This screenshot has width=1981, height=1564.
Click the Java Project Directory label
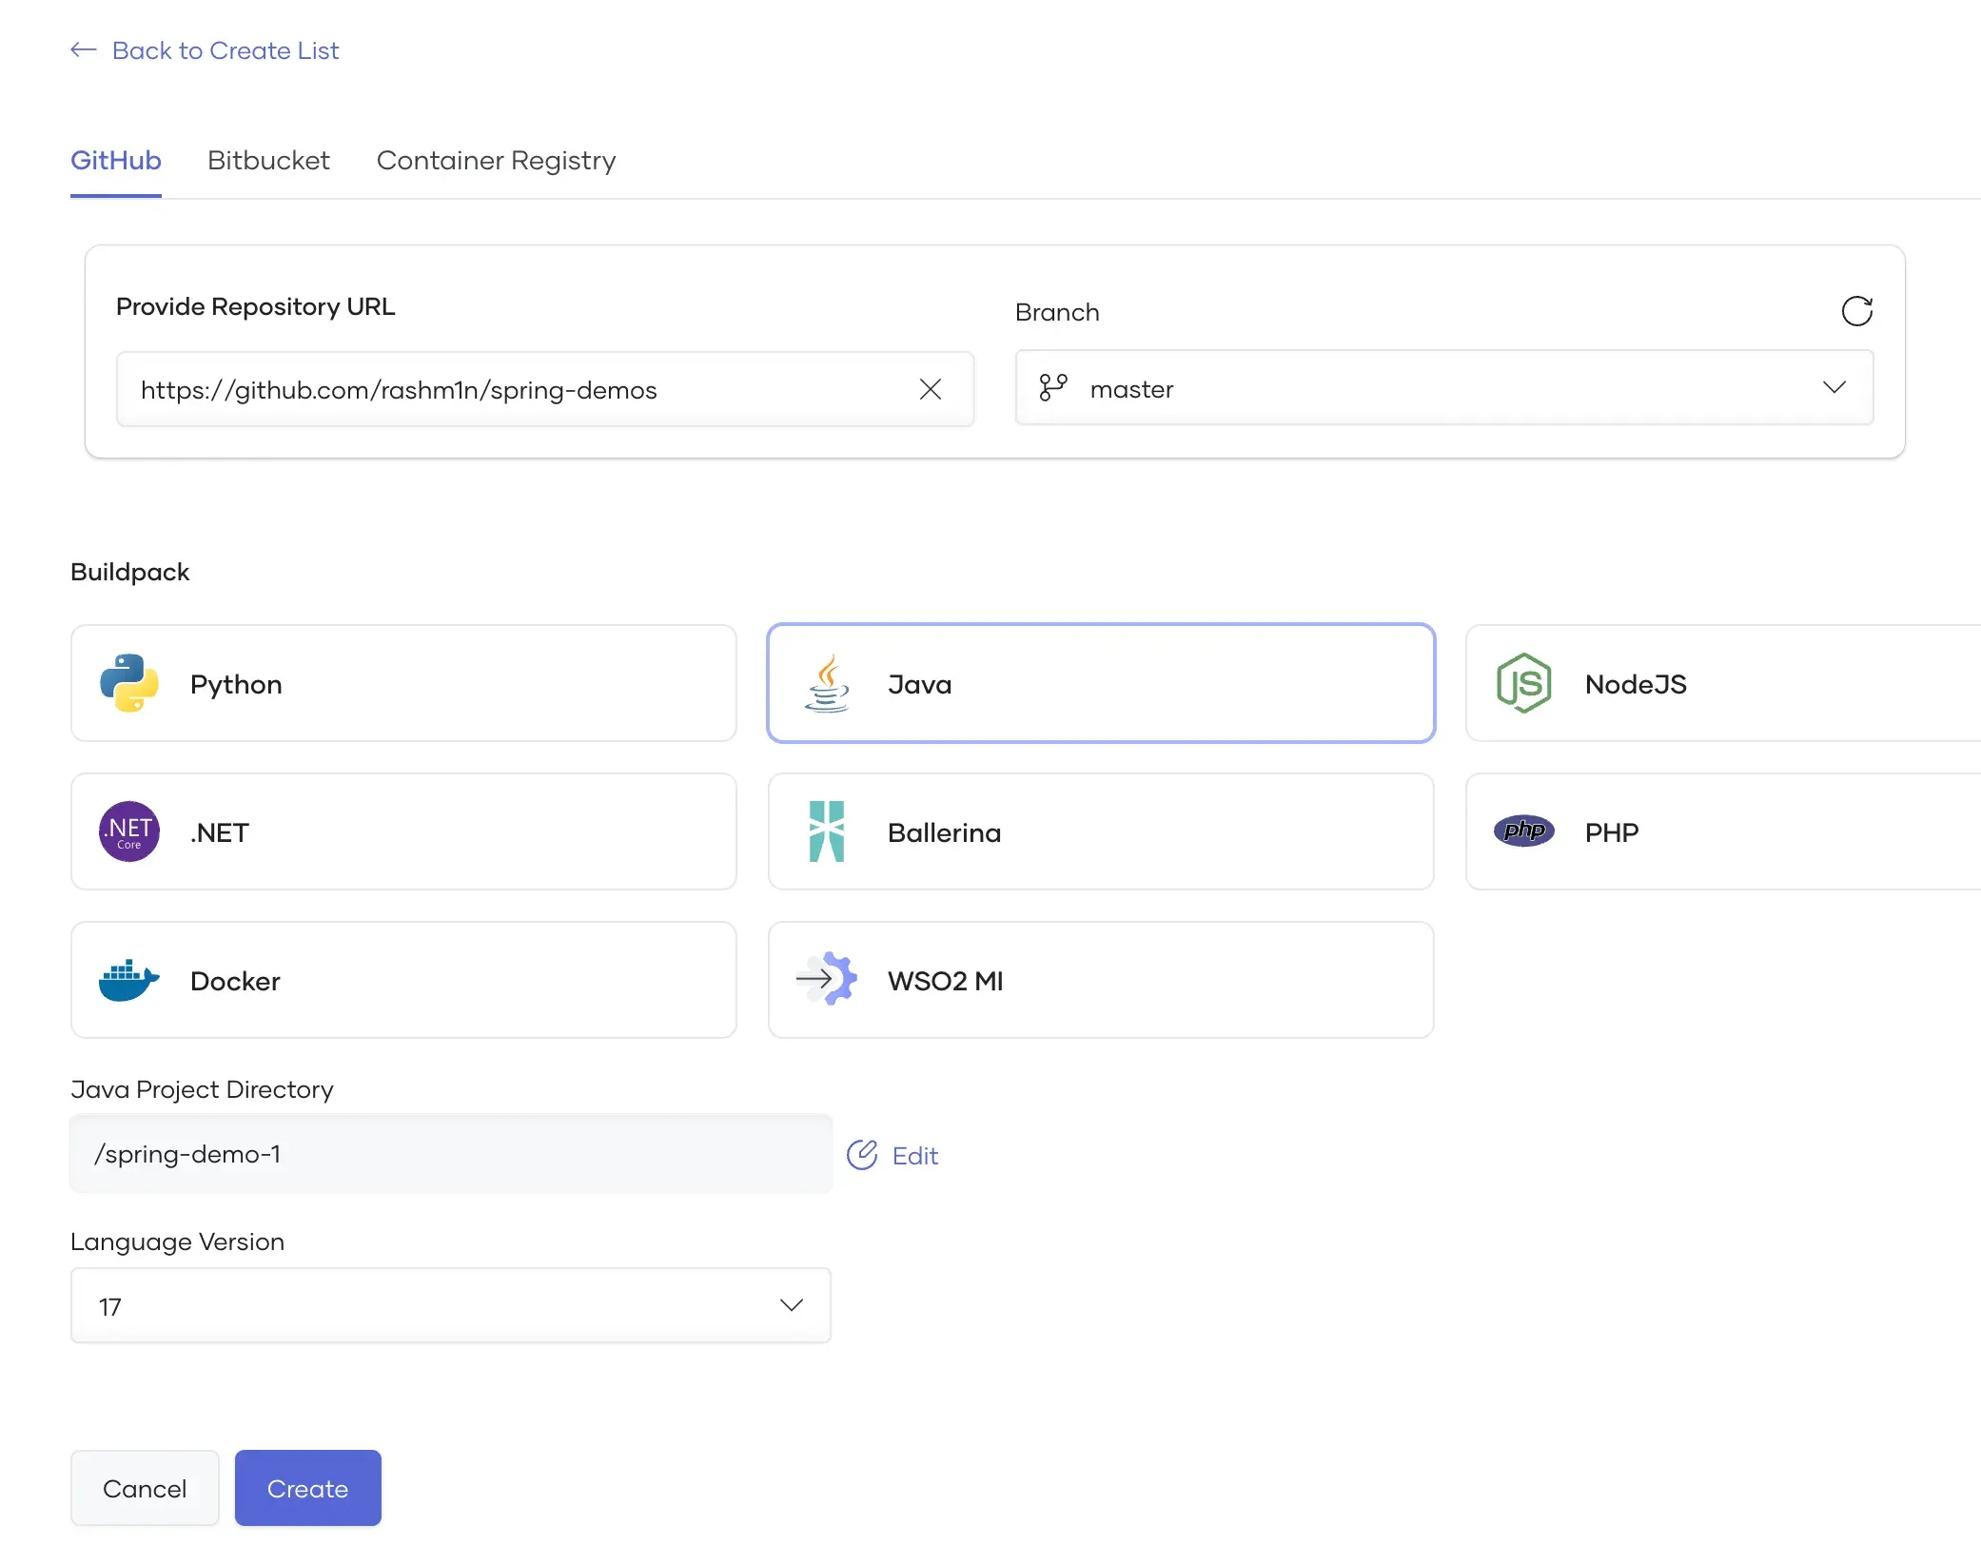point(202,1089)
